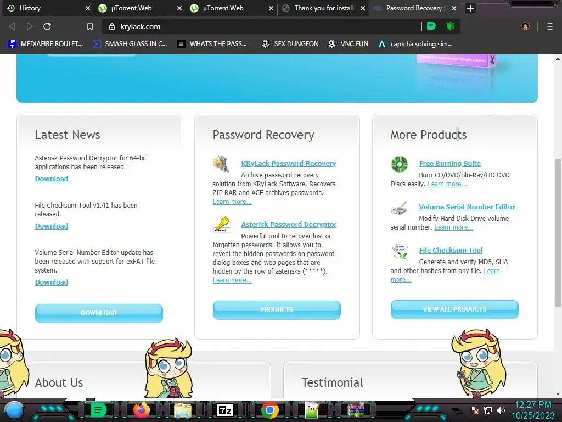Learn more about Asterisk Password Decryptor

coord(232,280)
